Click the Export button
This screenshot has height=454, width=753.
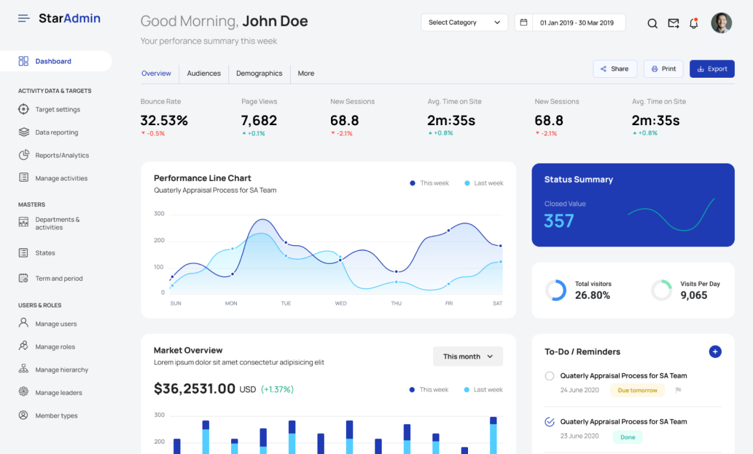coord(711,68)
